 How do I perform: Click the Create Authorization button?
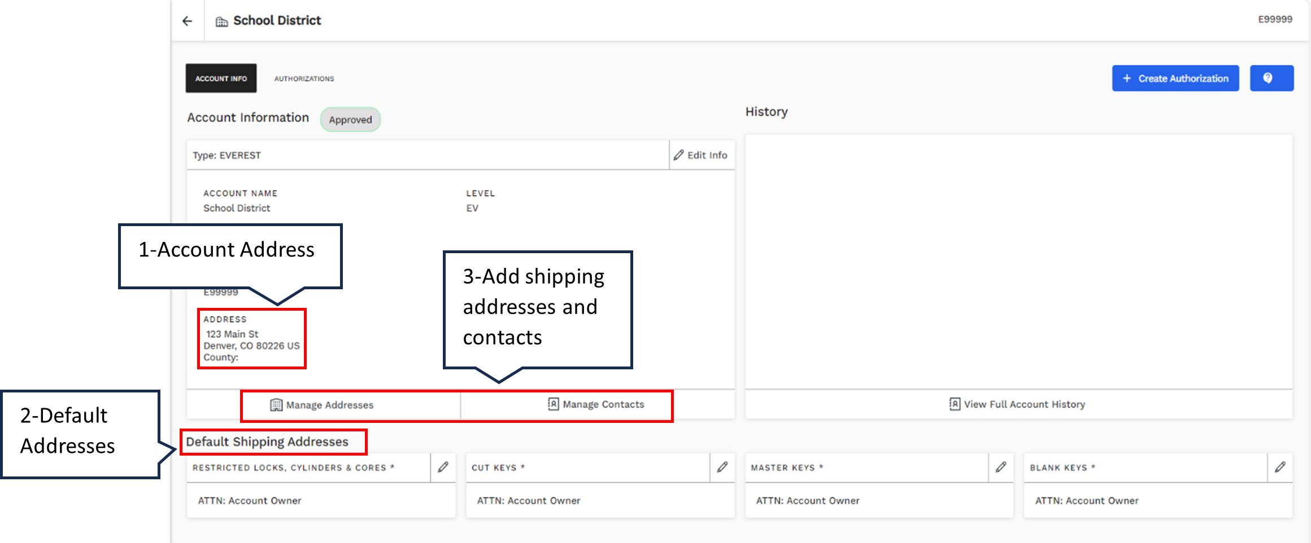pyautogui.click(x=1175, y=78)
